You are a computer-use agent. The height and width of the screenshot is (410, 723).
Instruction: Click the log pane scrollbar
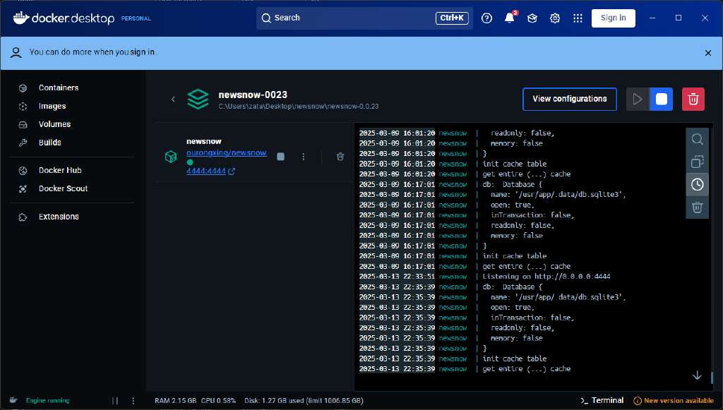tap(711, 378)
